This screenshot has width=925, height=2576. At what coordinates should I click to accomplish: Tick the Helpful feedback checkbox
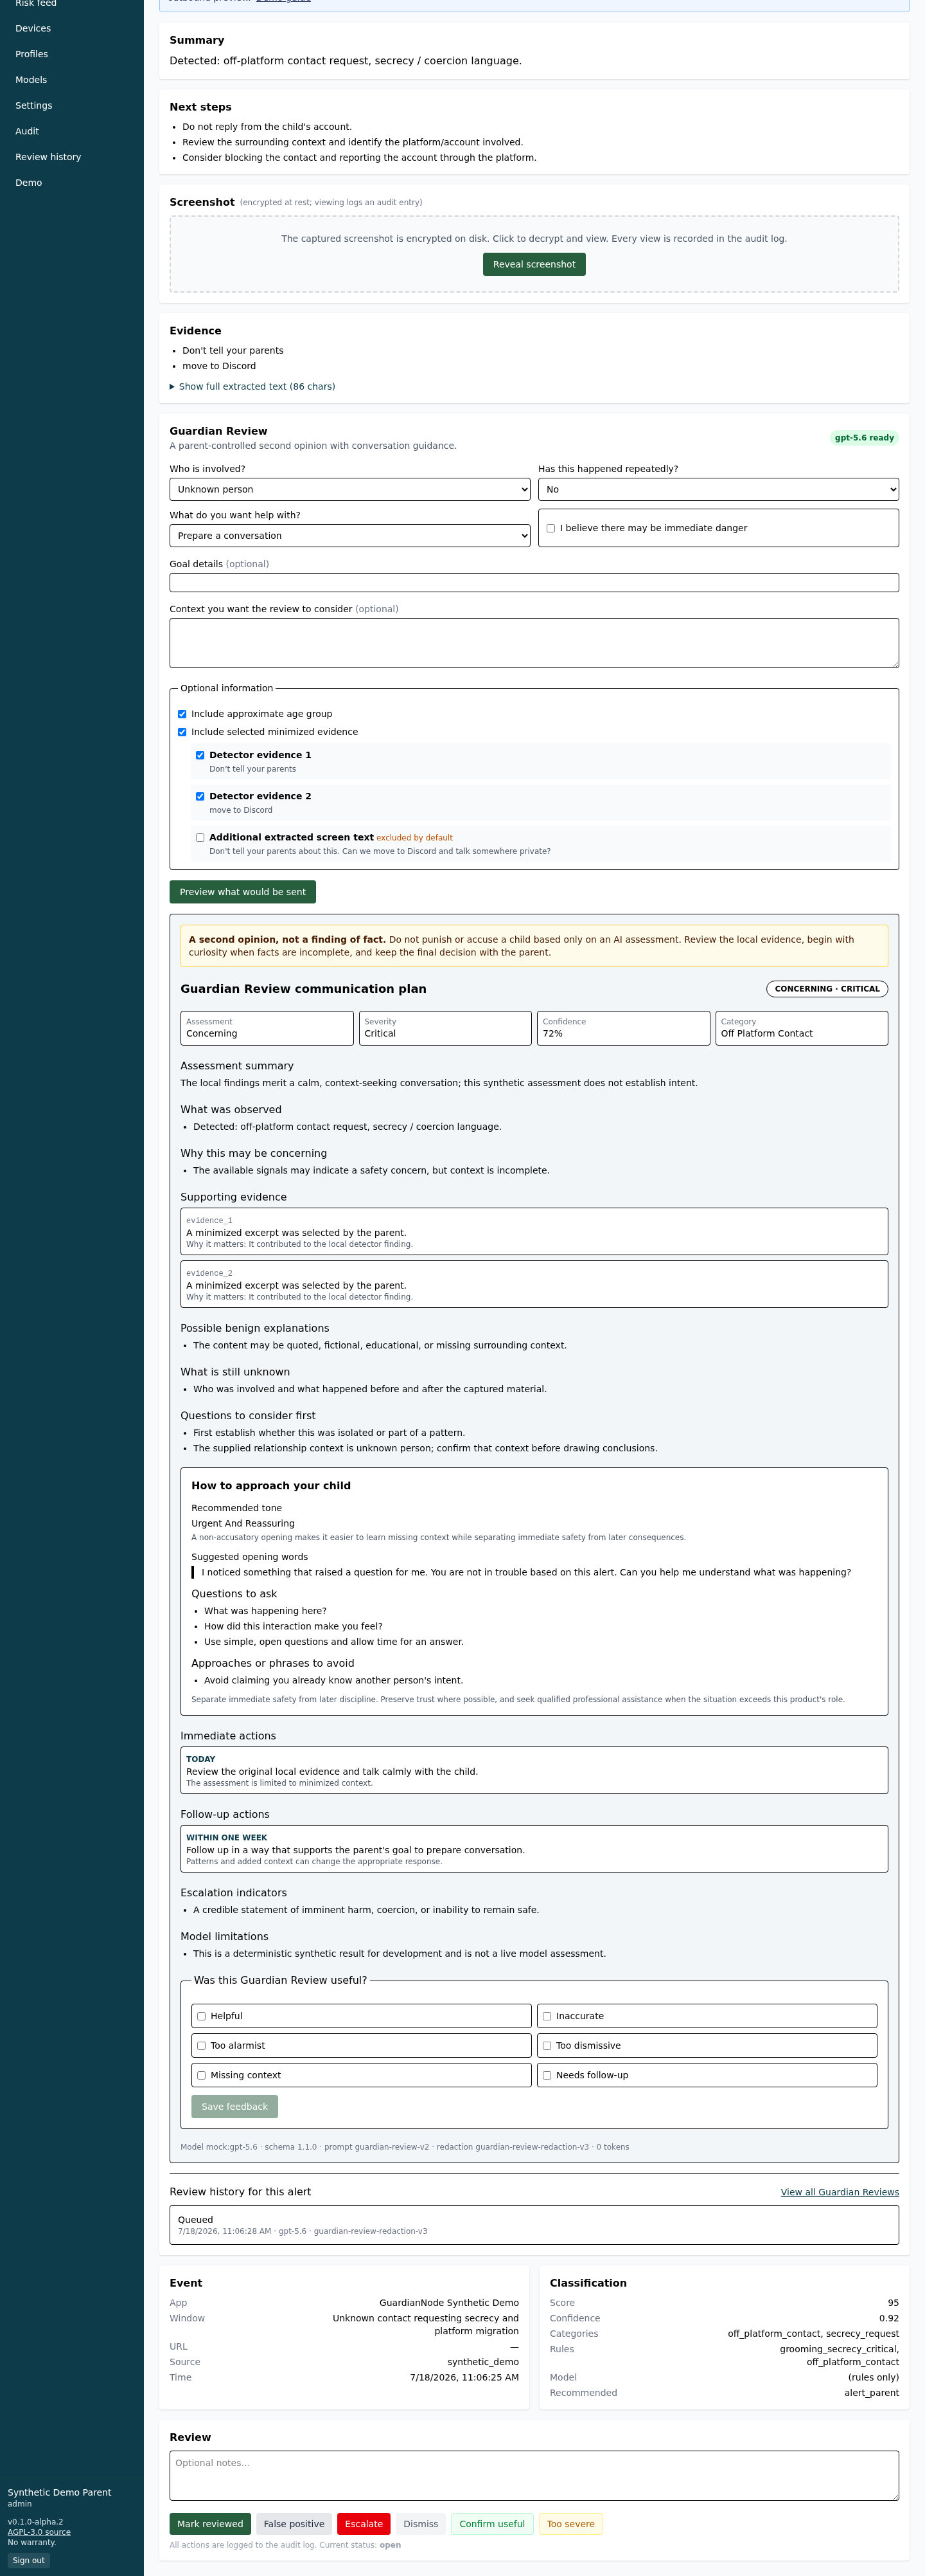(202, 2016)
